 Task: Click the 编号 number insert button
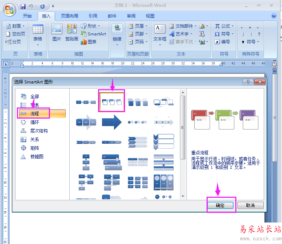tap(222, 42)
